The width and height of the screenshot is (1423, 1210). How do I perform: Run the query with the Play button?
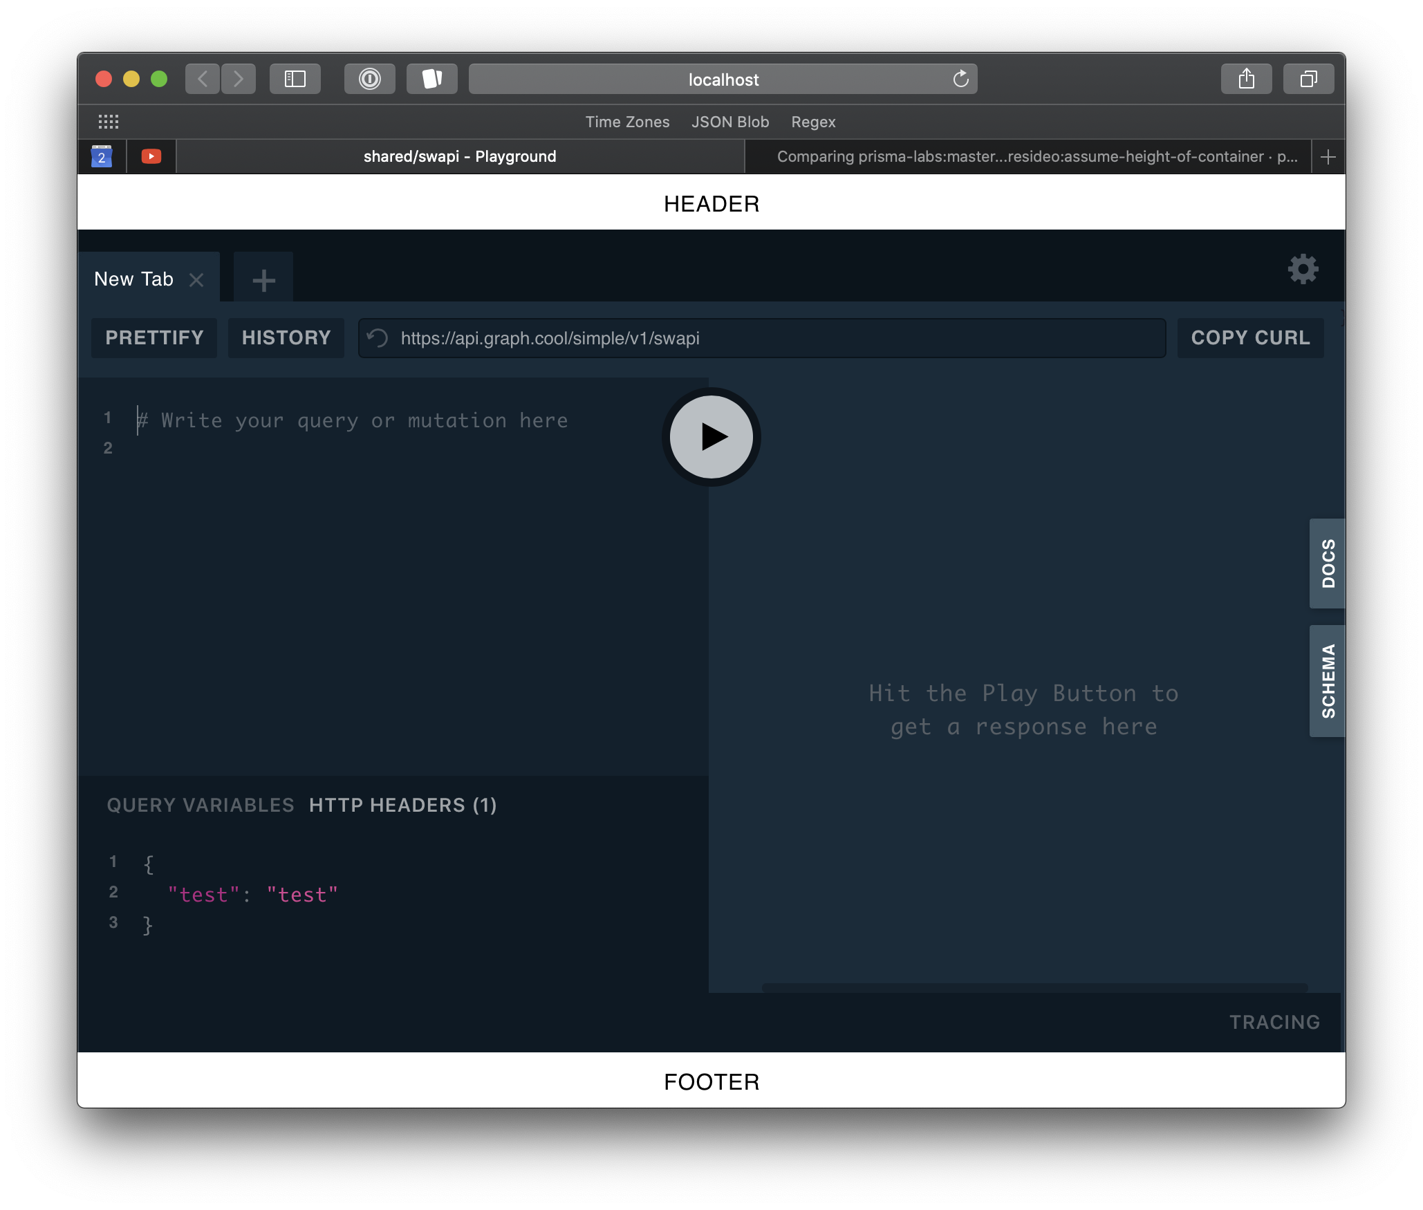[x=711, y=437]
